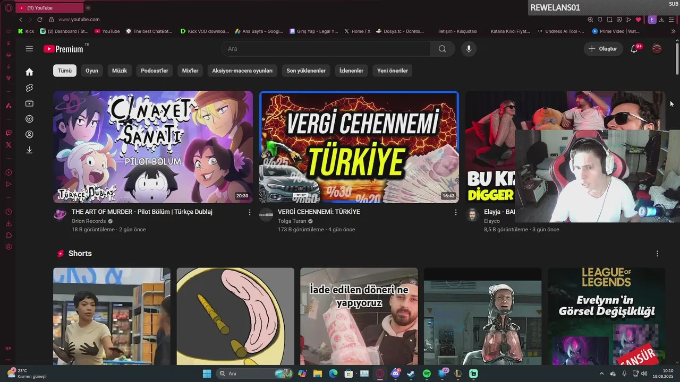The height and width of the screenshot is (382, 680).
Task: Open the Shorts section three-dot menu
Action: click(x=657, y=254)
